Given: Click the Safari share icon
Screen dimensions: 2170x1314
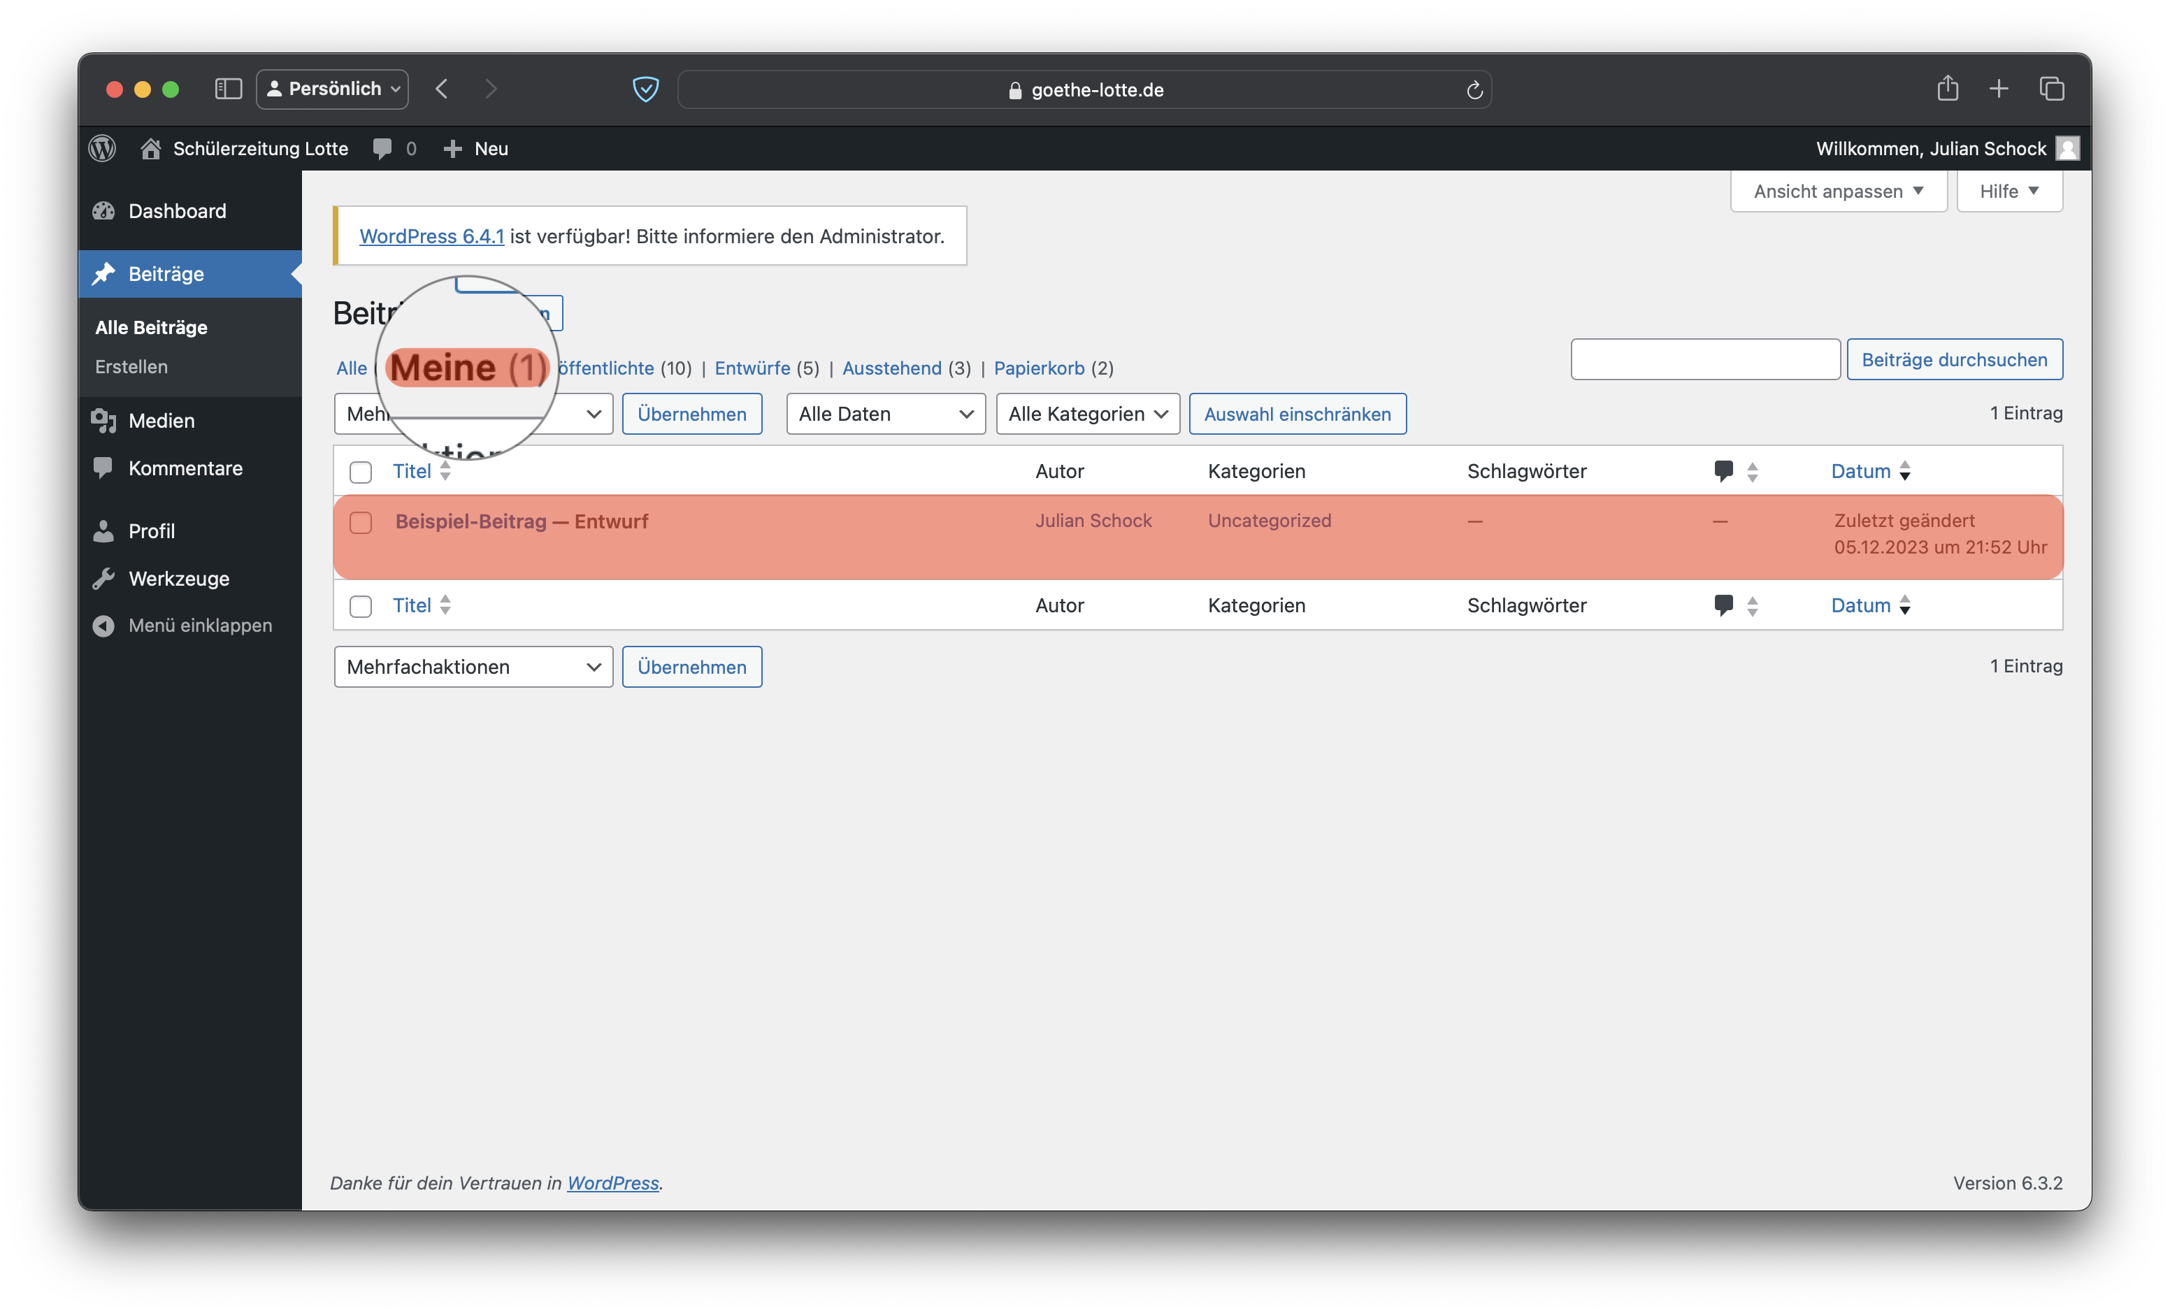Looking at the screenshot, I should tap(1947, 89).
